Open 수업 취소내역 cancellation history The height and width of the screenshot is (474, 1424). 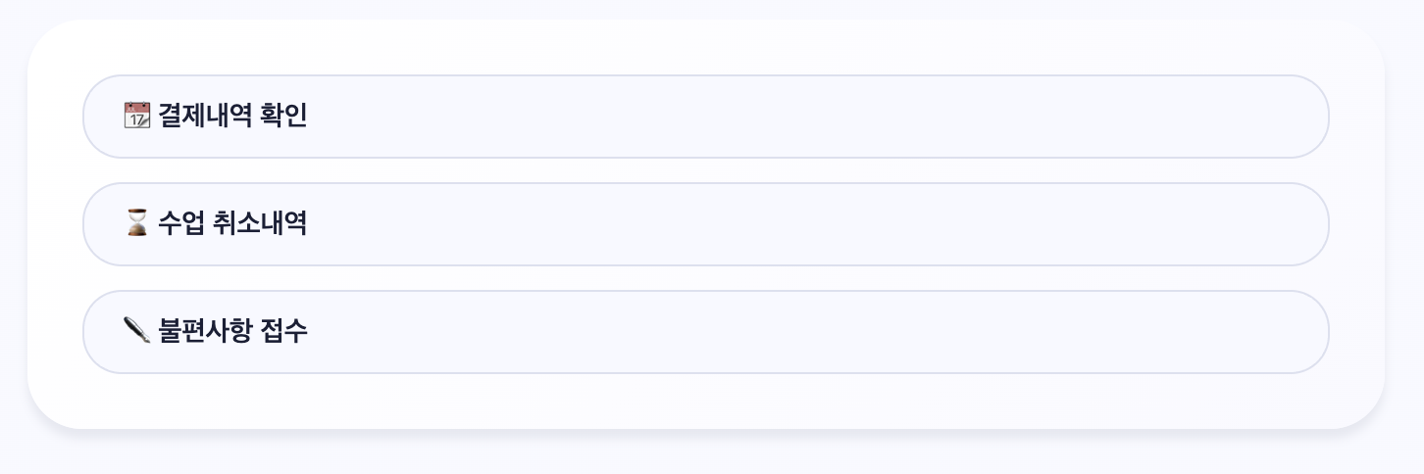click(x=705, y=224)
